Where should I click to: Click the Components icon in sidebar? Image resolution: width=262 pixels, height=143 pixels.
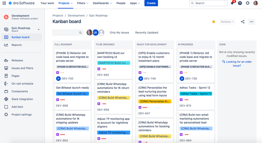(6, 91)
